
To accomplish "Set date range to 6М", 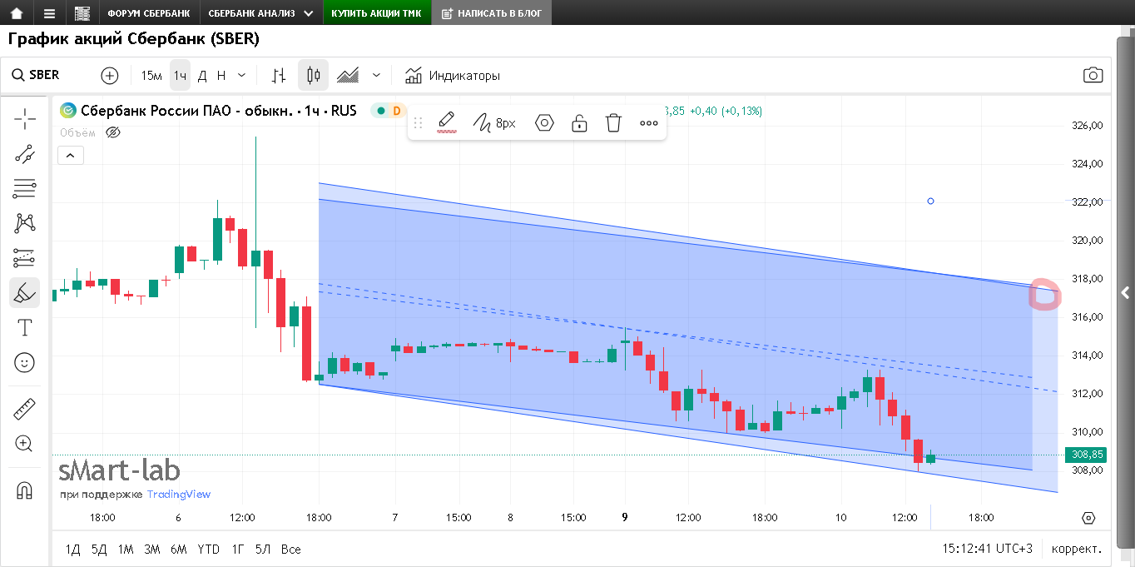I will click(x=178, y=550).
